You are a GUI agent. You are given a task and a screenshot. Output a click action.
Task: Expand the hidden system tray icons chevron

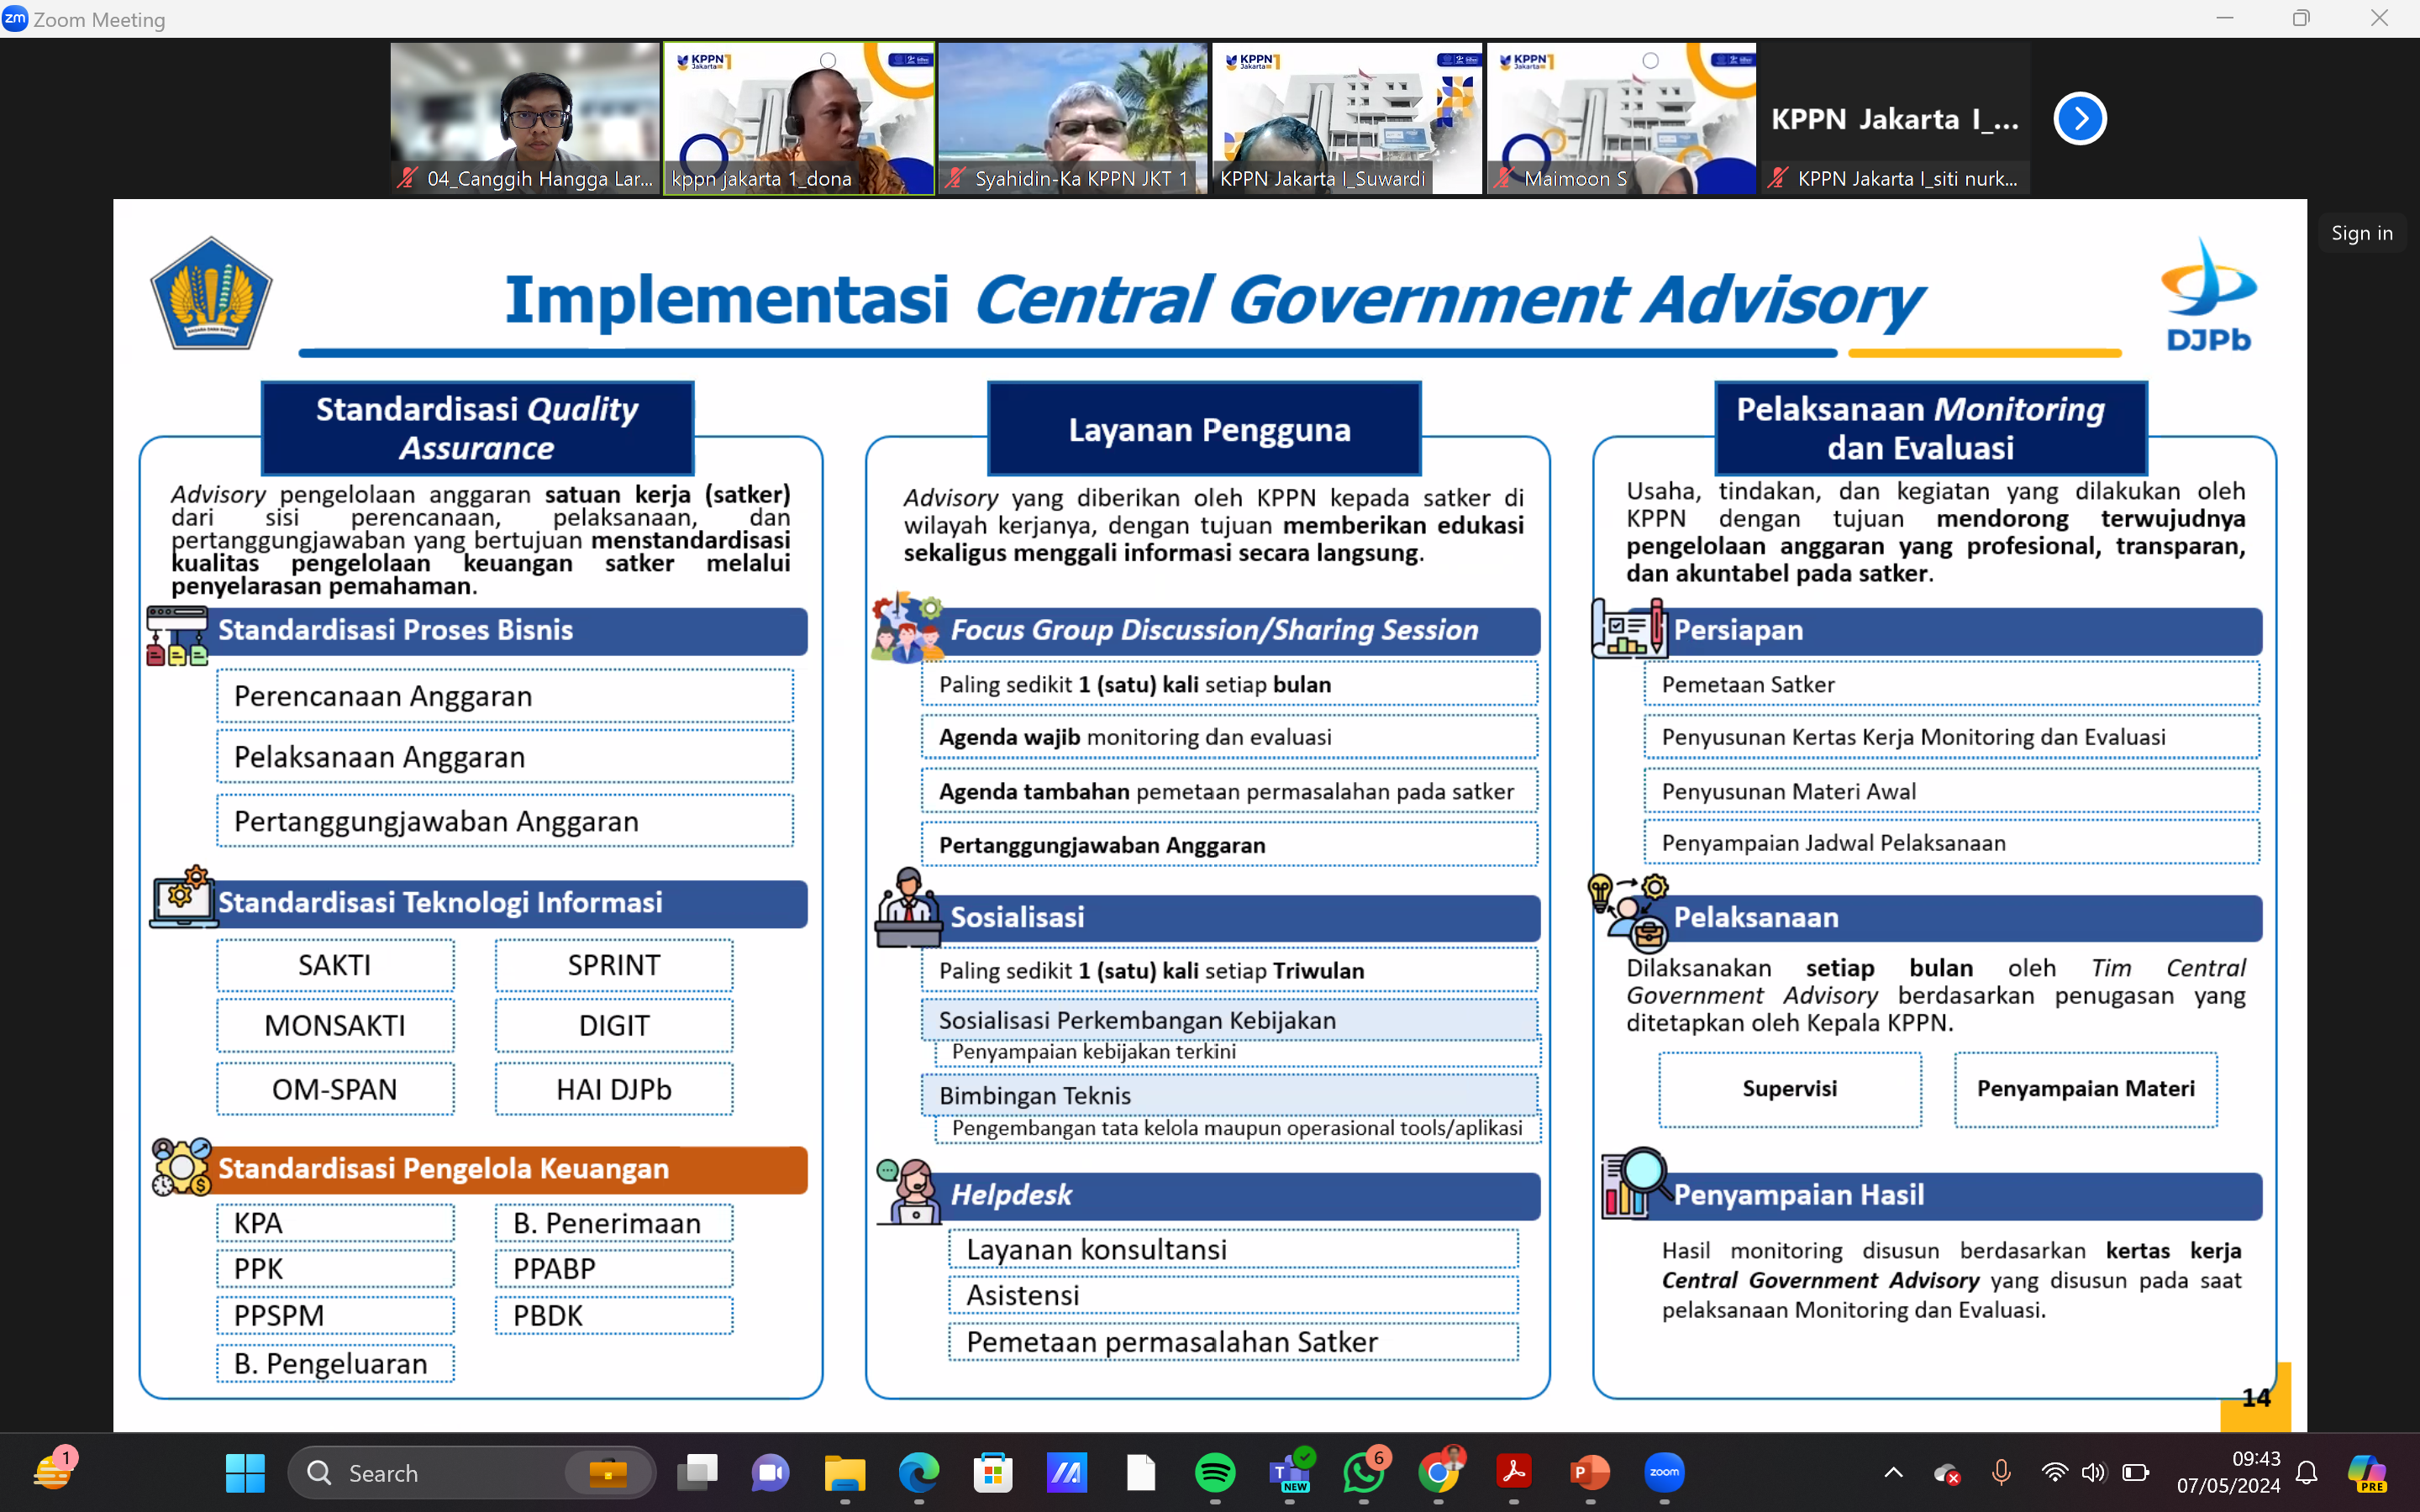coord(1893,1472)
